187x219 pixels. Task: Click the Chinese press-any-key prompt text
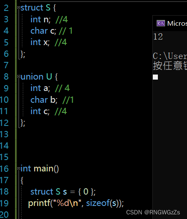click(170, 66)
